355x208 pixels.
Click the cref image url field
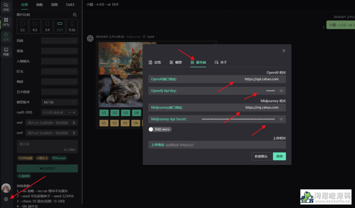(52, 133)
